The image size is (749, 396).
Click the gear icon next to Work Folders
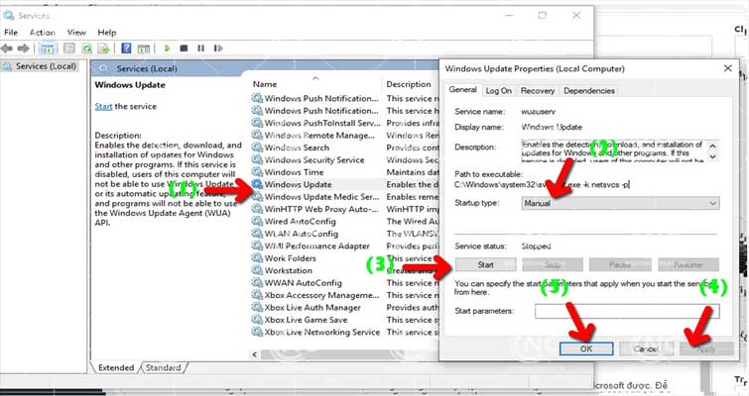pos(258,258)
